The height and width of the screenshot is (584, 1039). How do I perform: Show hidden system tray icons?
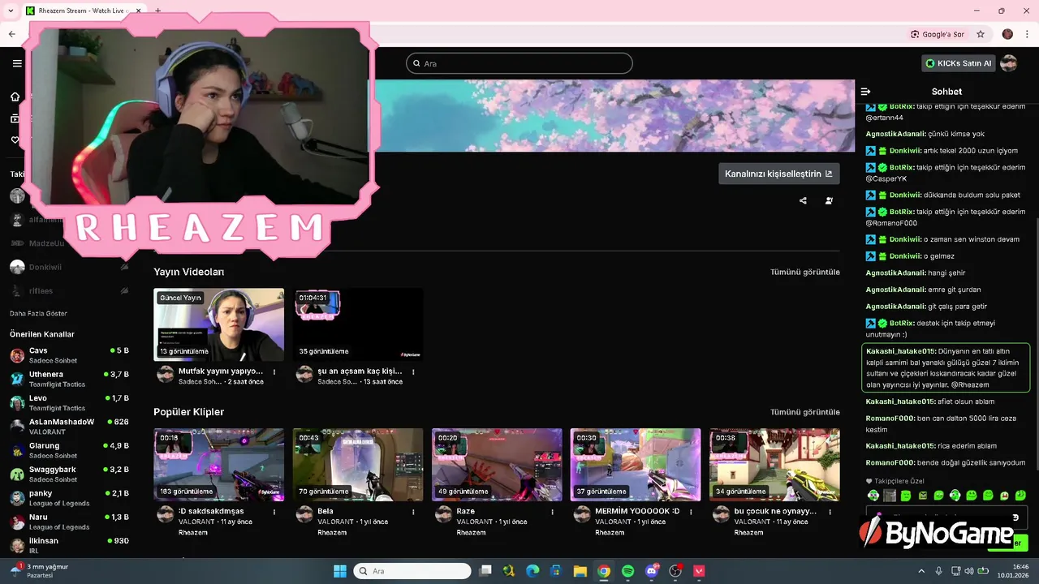(923, 571)
